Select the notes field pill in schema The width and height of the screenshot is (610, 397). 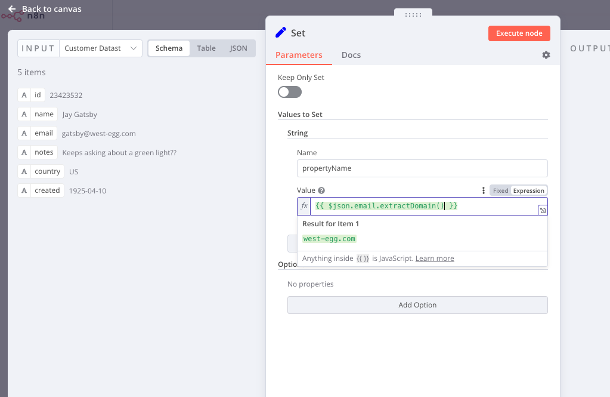point(38,152)
